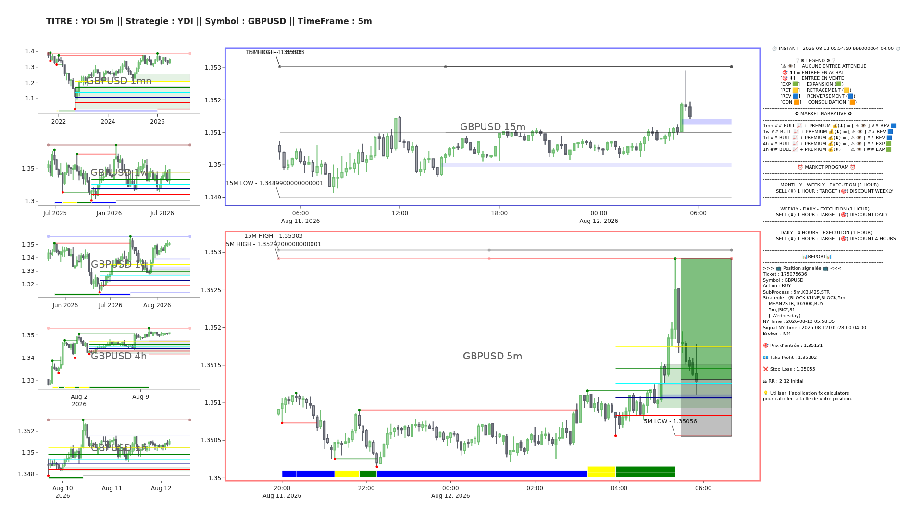Click the eye icon beside AUCUNE ENTREE ATTENDUE
Image resolution: width=923 pixels, height=519 pixels.
pyautogui.click(x=790, y=66)
